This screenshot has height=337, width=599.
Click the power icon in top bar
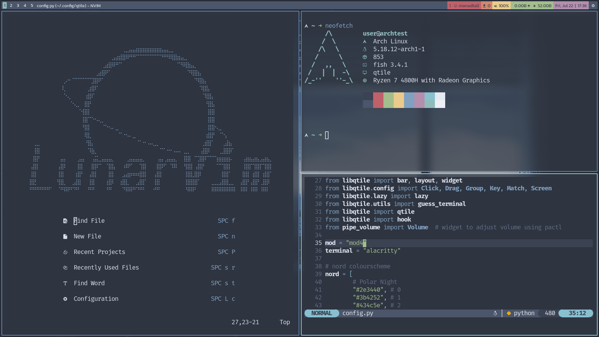[x=593, y=6]
